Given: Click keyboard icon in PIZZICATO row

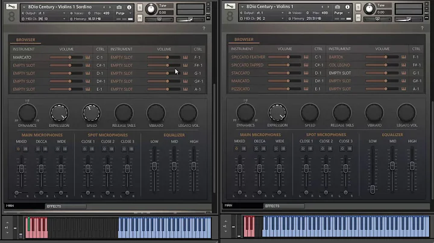Looking at the screenshot, I should point(306,89).
